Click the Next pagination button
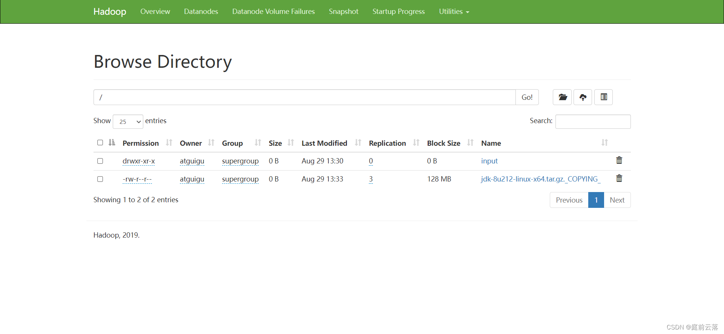Image resolution: width=724 pixels, height=334 pixels. click(x=617, y=200)
